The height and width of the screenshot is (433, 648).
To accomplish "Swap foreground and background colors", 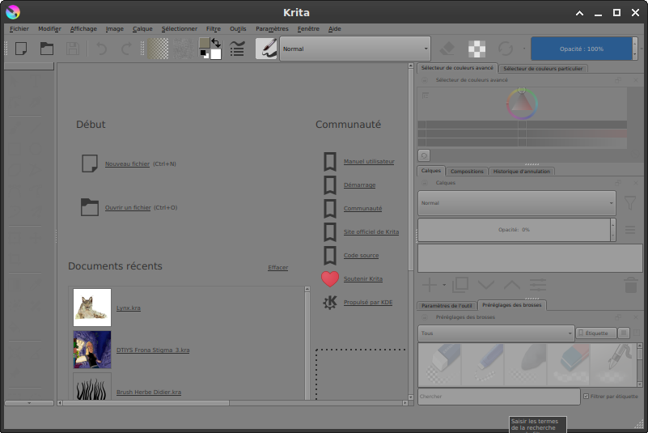I will (216, 43).
